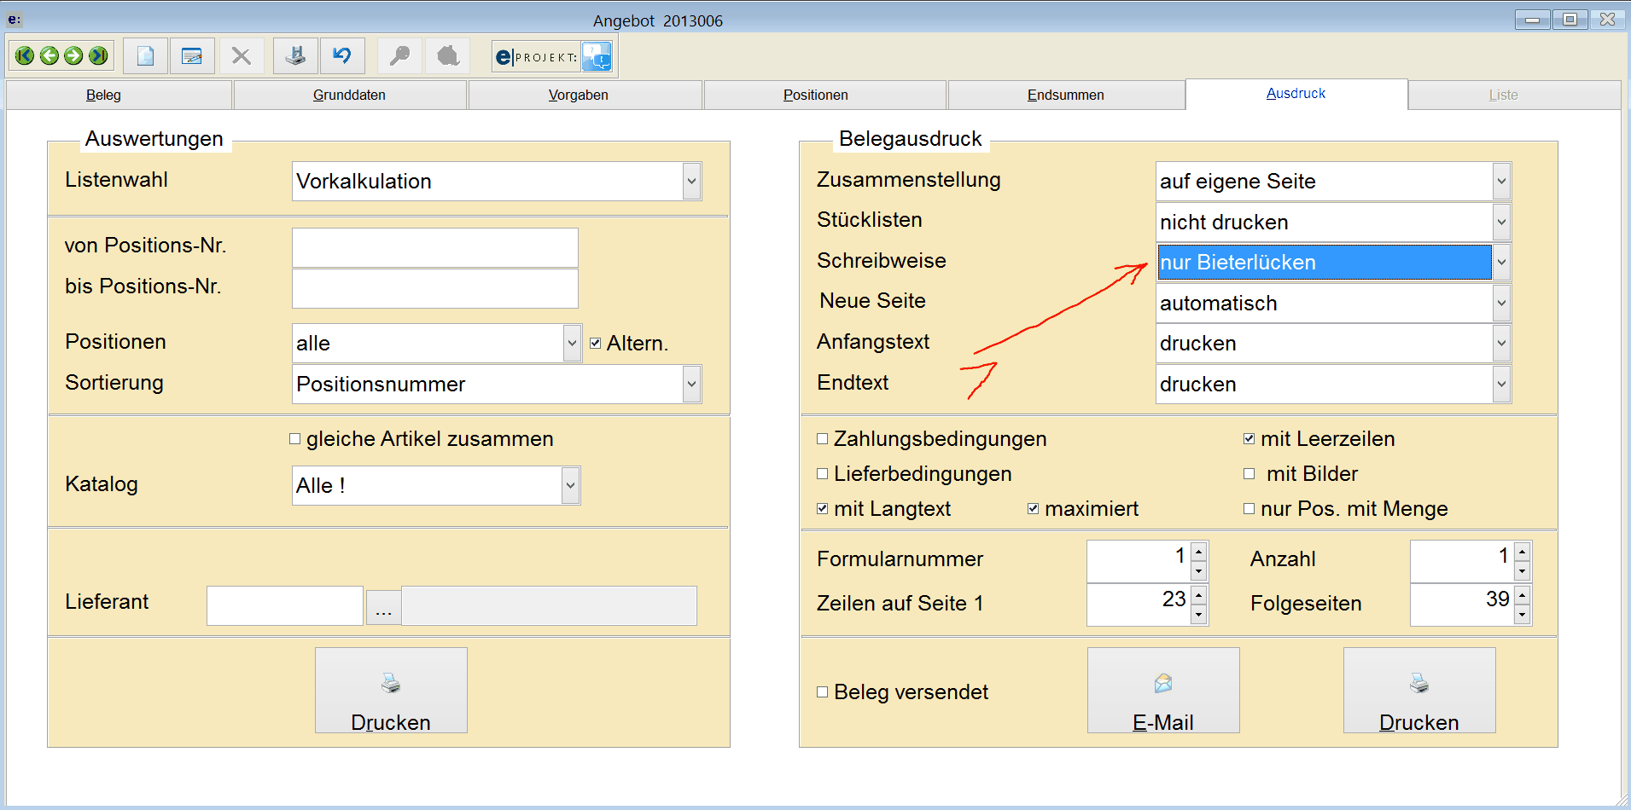Increase the Formularnummer value
The width and height of the screenshot is (1631, 810).
pos(1198,553)
